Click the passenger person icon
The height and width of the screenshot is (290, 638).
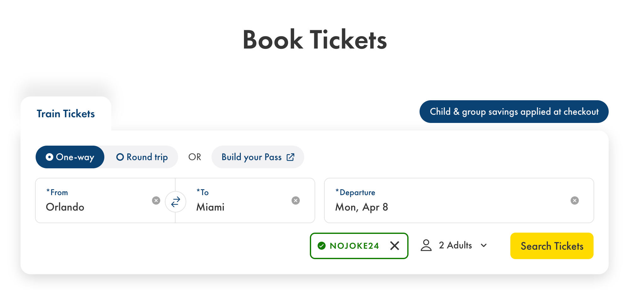click(426, 245)
